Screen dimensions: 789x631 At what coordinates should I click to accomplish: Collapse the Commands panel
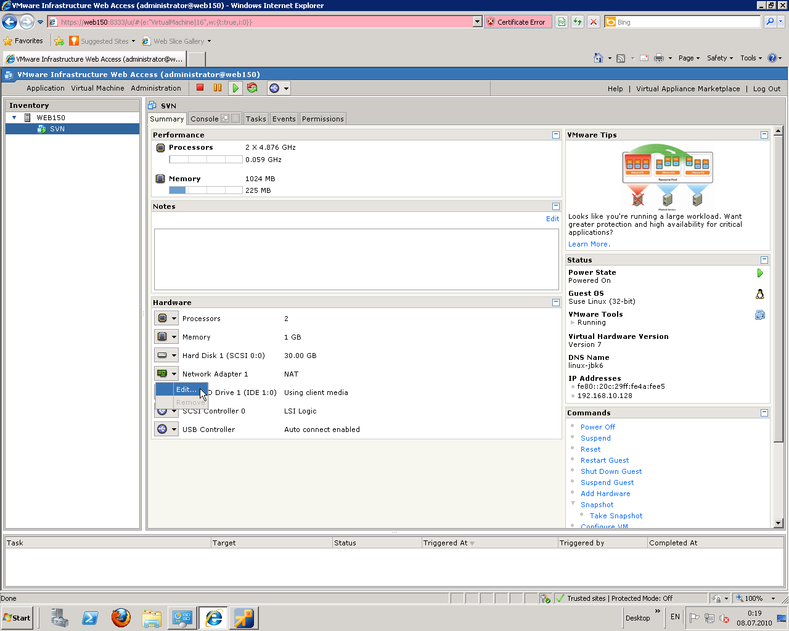click(764, 413)
